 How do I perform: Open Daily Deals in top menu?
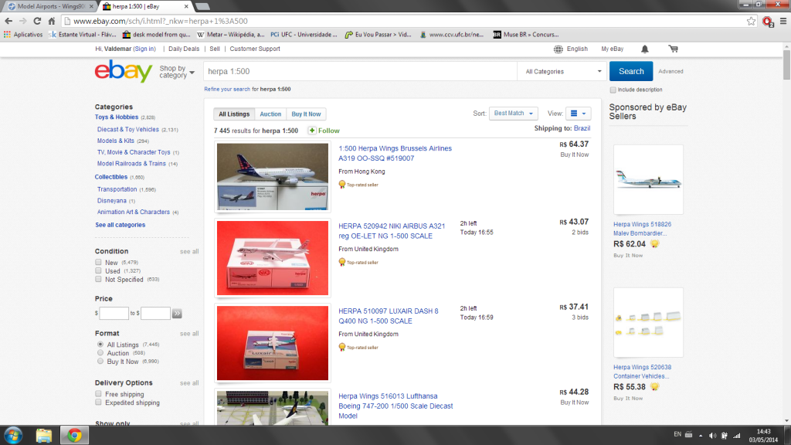[184, 49]
